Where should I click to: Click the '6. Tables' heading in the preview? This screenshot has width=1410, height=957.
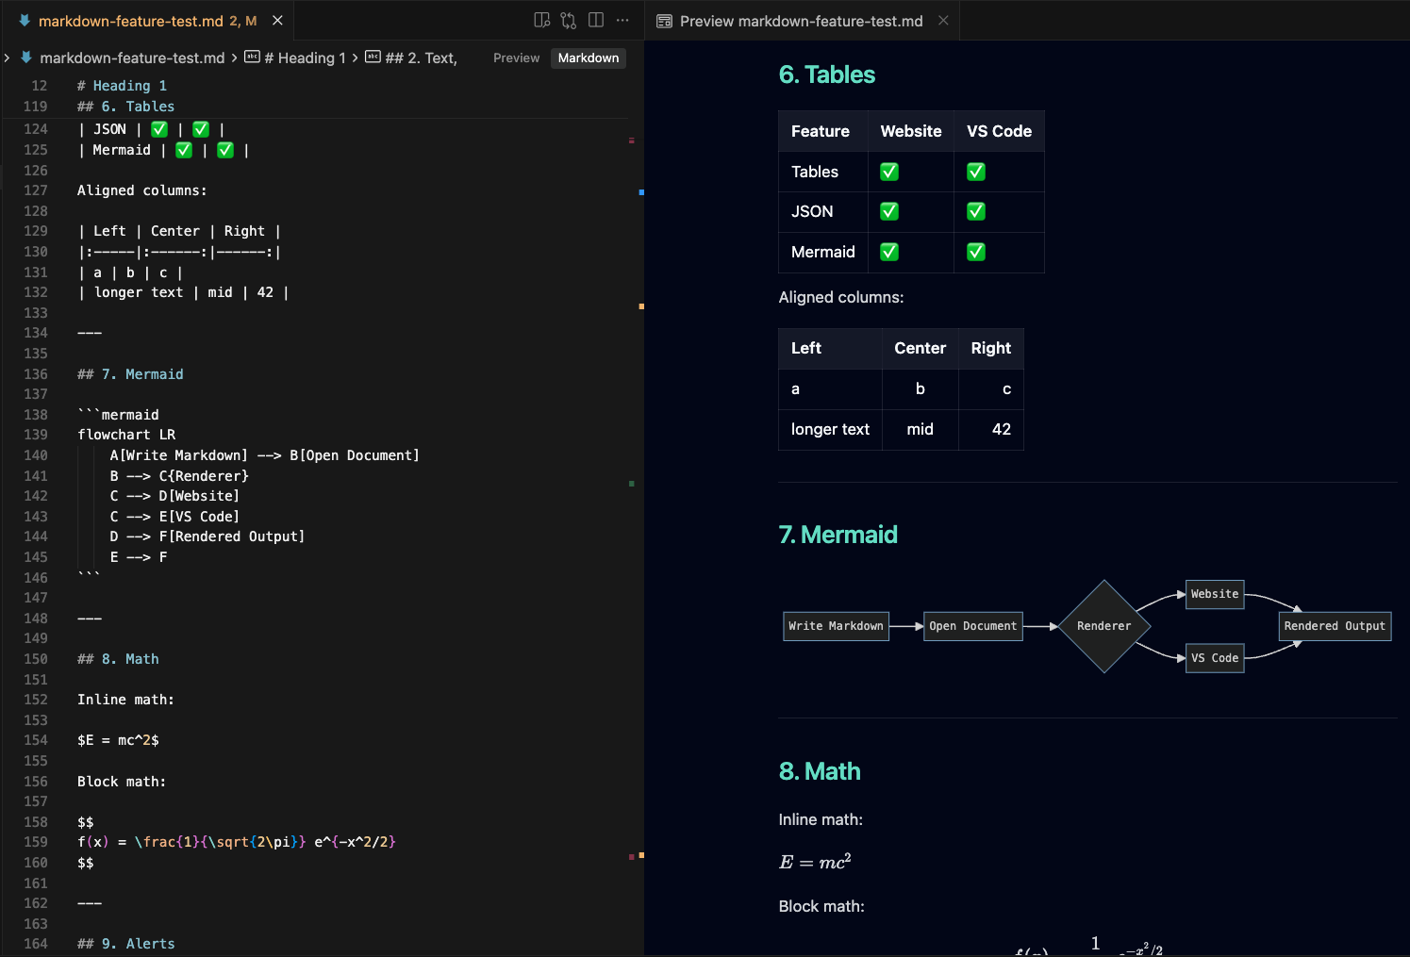827,74
